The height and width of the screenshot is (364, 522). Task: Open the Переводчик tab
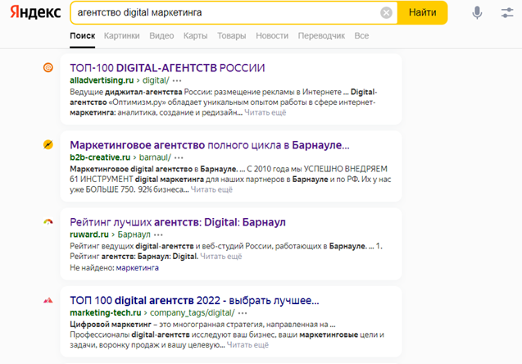pos(321,35)
